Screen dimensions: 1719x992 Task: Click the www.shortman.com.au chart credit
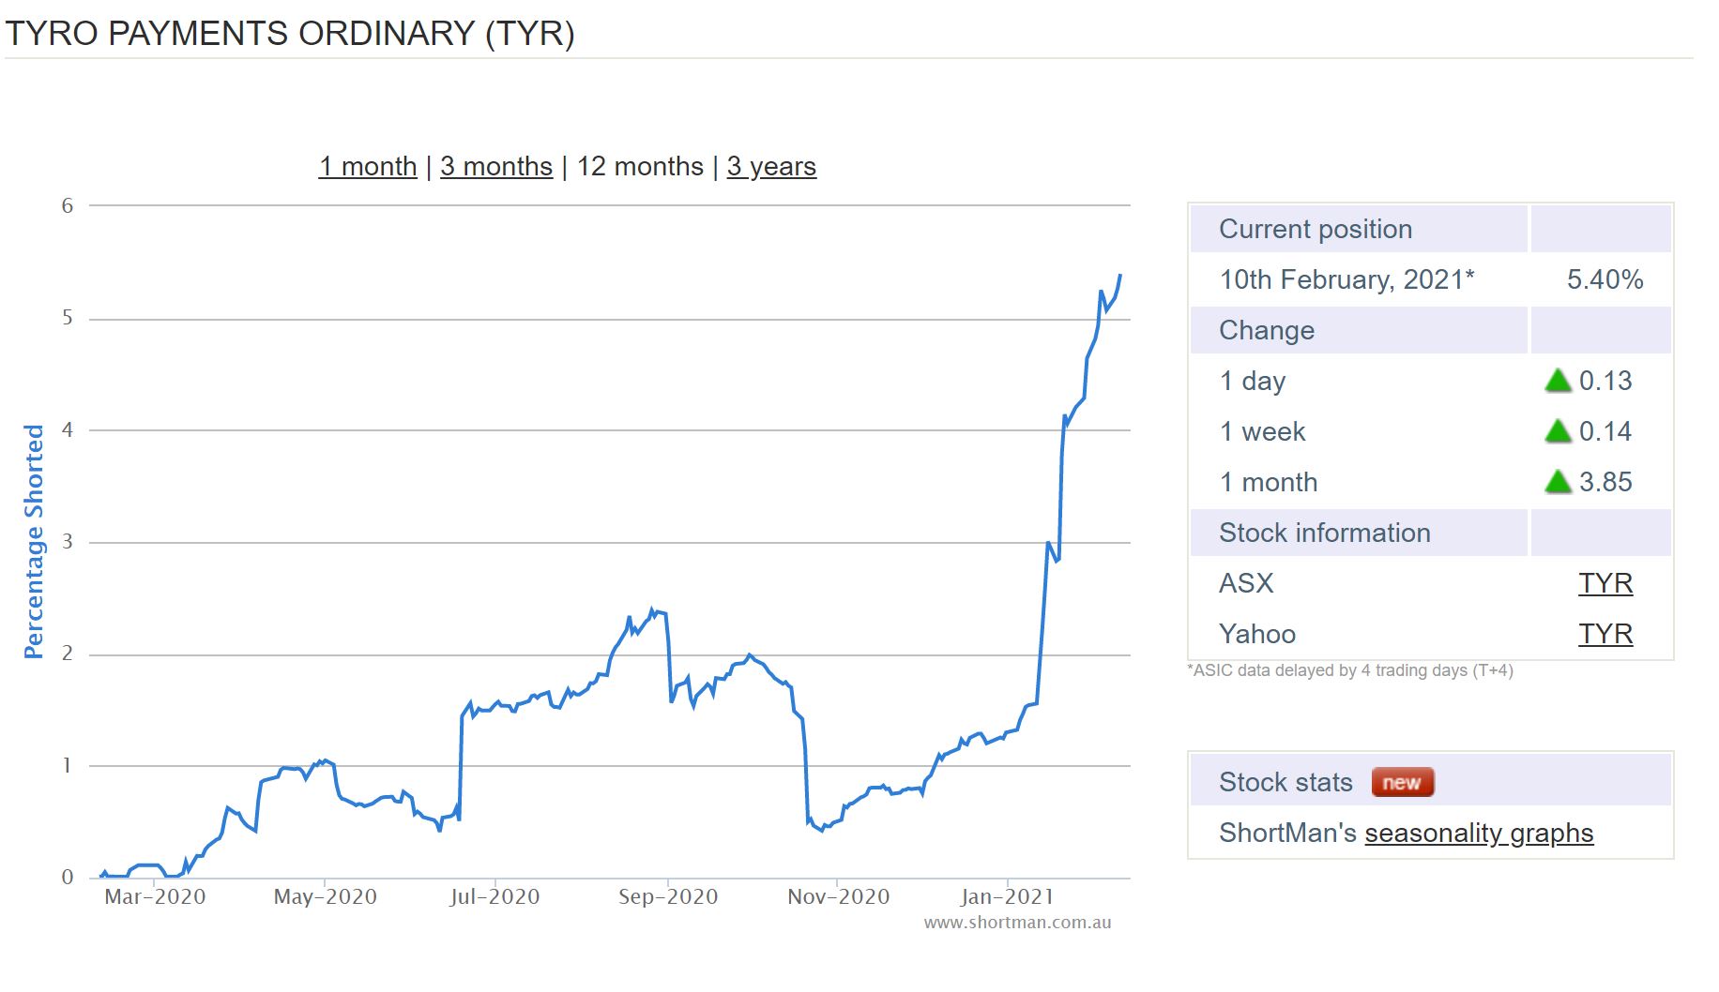tap(1017, 923)
